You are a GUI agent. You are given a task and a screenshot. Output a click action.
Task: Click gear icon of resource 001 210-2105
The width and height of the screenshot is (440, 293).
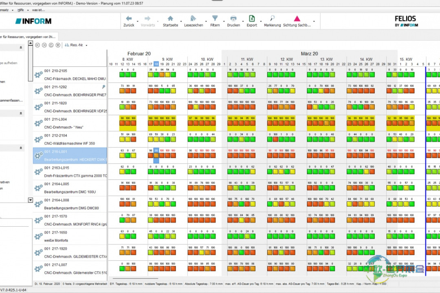[38, 75]
